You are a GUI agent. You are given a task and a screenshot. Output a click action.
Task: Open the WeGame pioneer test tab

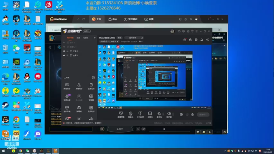131,19
